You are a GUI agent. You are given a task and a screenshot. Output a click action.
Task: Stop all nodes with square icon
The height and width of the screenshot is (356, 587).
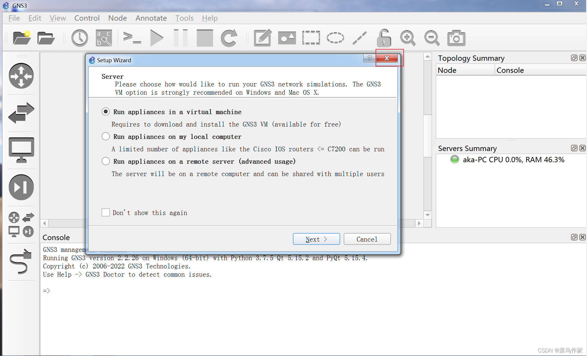(x=205, y=38)
